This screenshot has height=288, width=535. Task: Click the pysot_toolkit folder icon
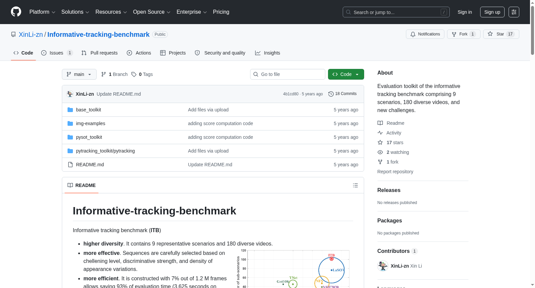pos(70,137)
